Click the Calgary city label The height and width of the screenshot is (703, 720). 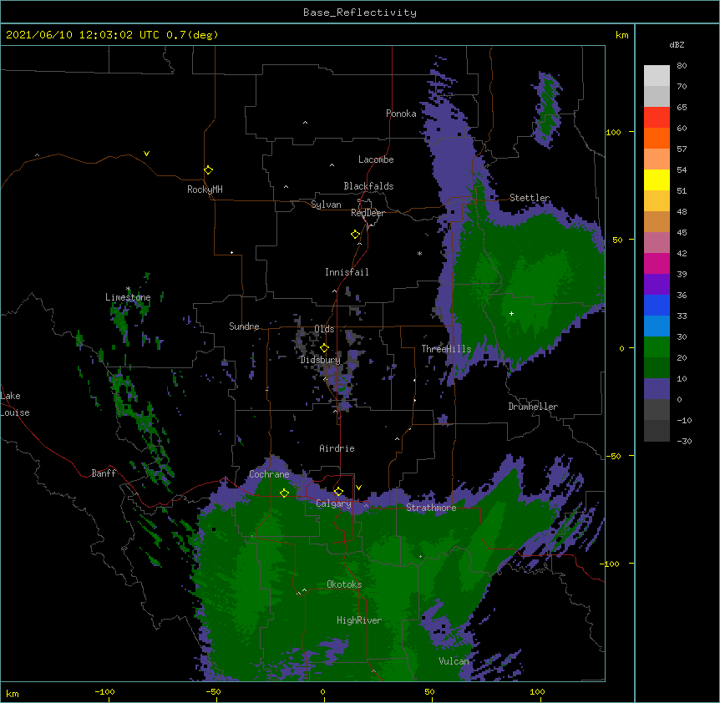click(333, 503)
